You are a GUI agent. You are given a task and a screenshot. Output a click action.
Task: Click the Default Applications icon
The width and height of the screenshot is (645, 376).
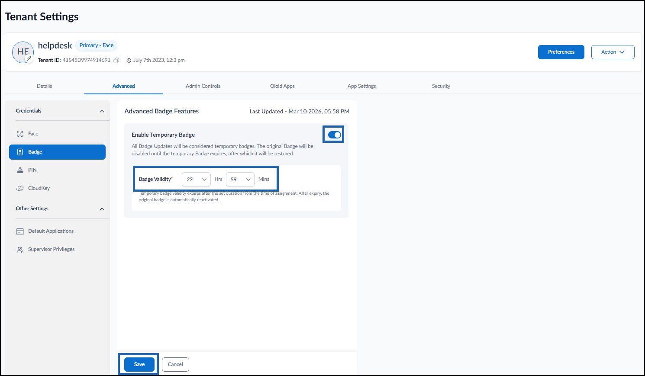click(x=20, y=231)
